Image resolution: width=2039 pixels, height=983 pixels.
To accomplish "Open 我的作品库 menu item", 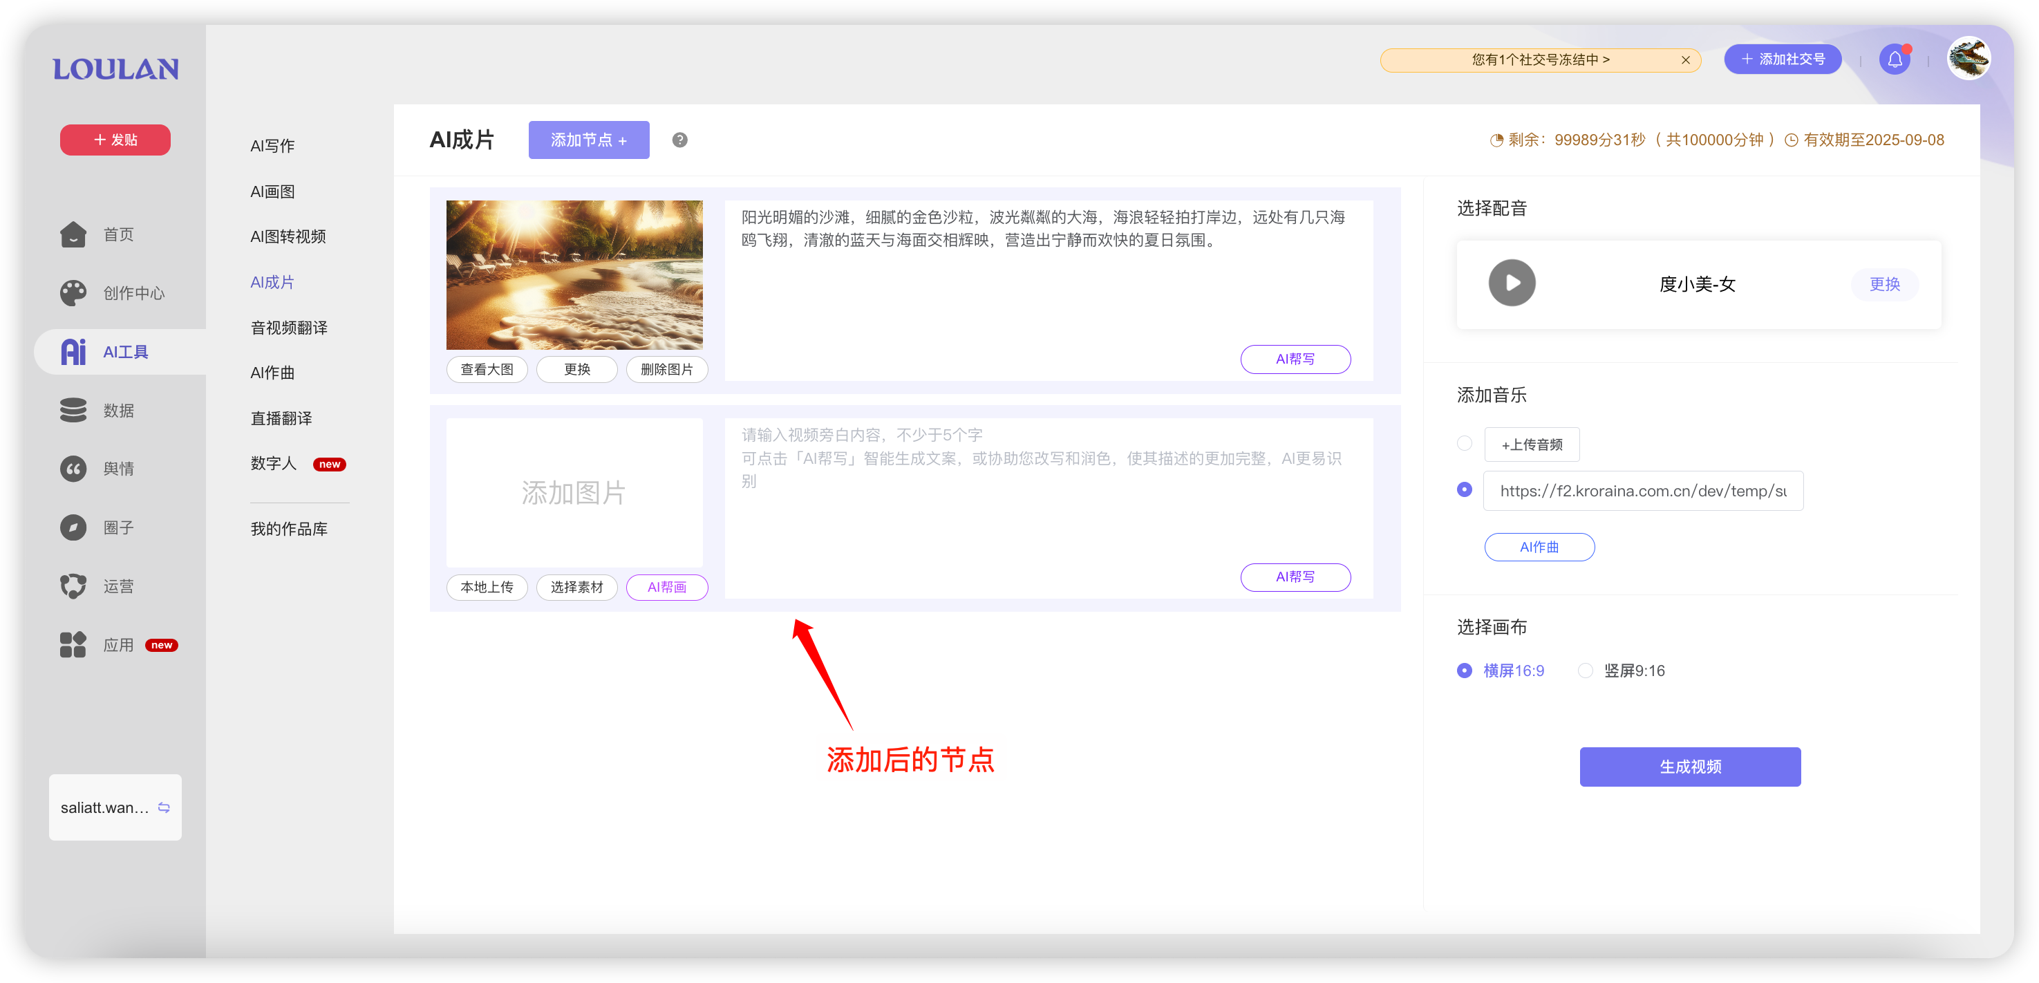I will click(x=289, y=530).
